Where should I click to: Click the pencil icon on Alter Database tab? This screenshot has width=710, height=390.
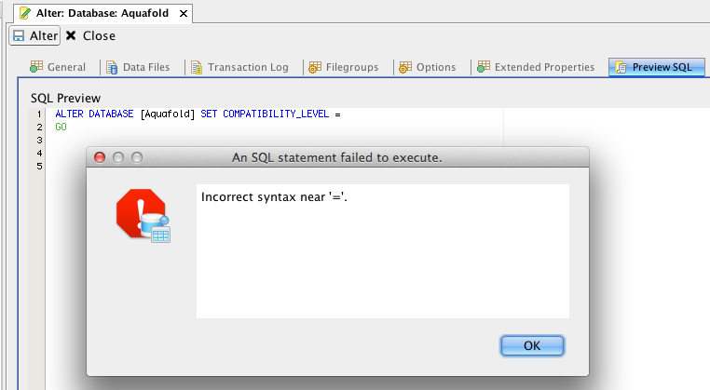coord(25,14)
